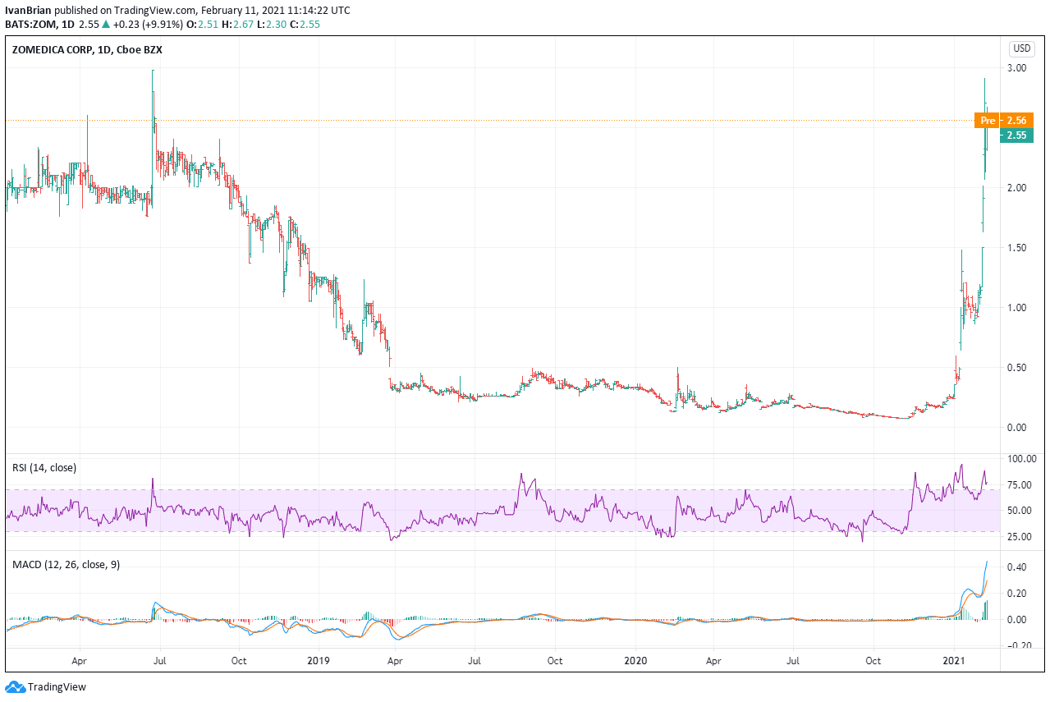Screen dimensions: 1050x702
Task: Click the dotted pre-market price line
Action: [493, 119]
